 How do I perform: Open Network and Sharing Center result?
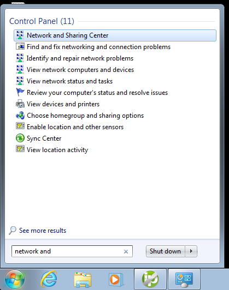(115, 35)
